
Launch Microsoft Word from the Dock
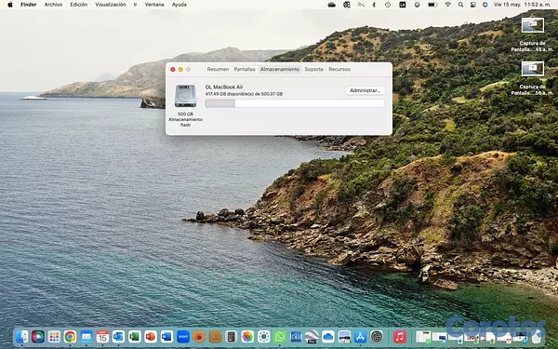click(166, 336)
